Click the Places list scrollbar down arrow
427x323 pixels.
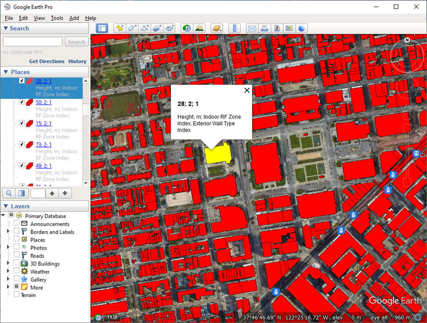point(86,183)
